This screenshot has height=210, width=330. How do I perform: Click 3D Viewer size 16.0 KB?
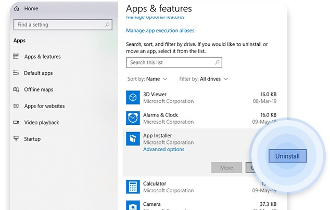(269, 95)
